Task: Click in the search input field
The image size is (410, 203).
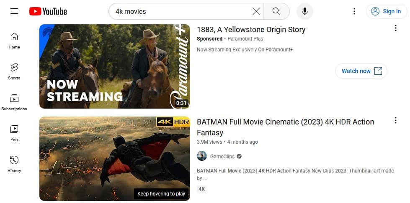Action: 180,11
